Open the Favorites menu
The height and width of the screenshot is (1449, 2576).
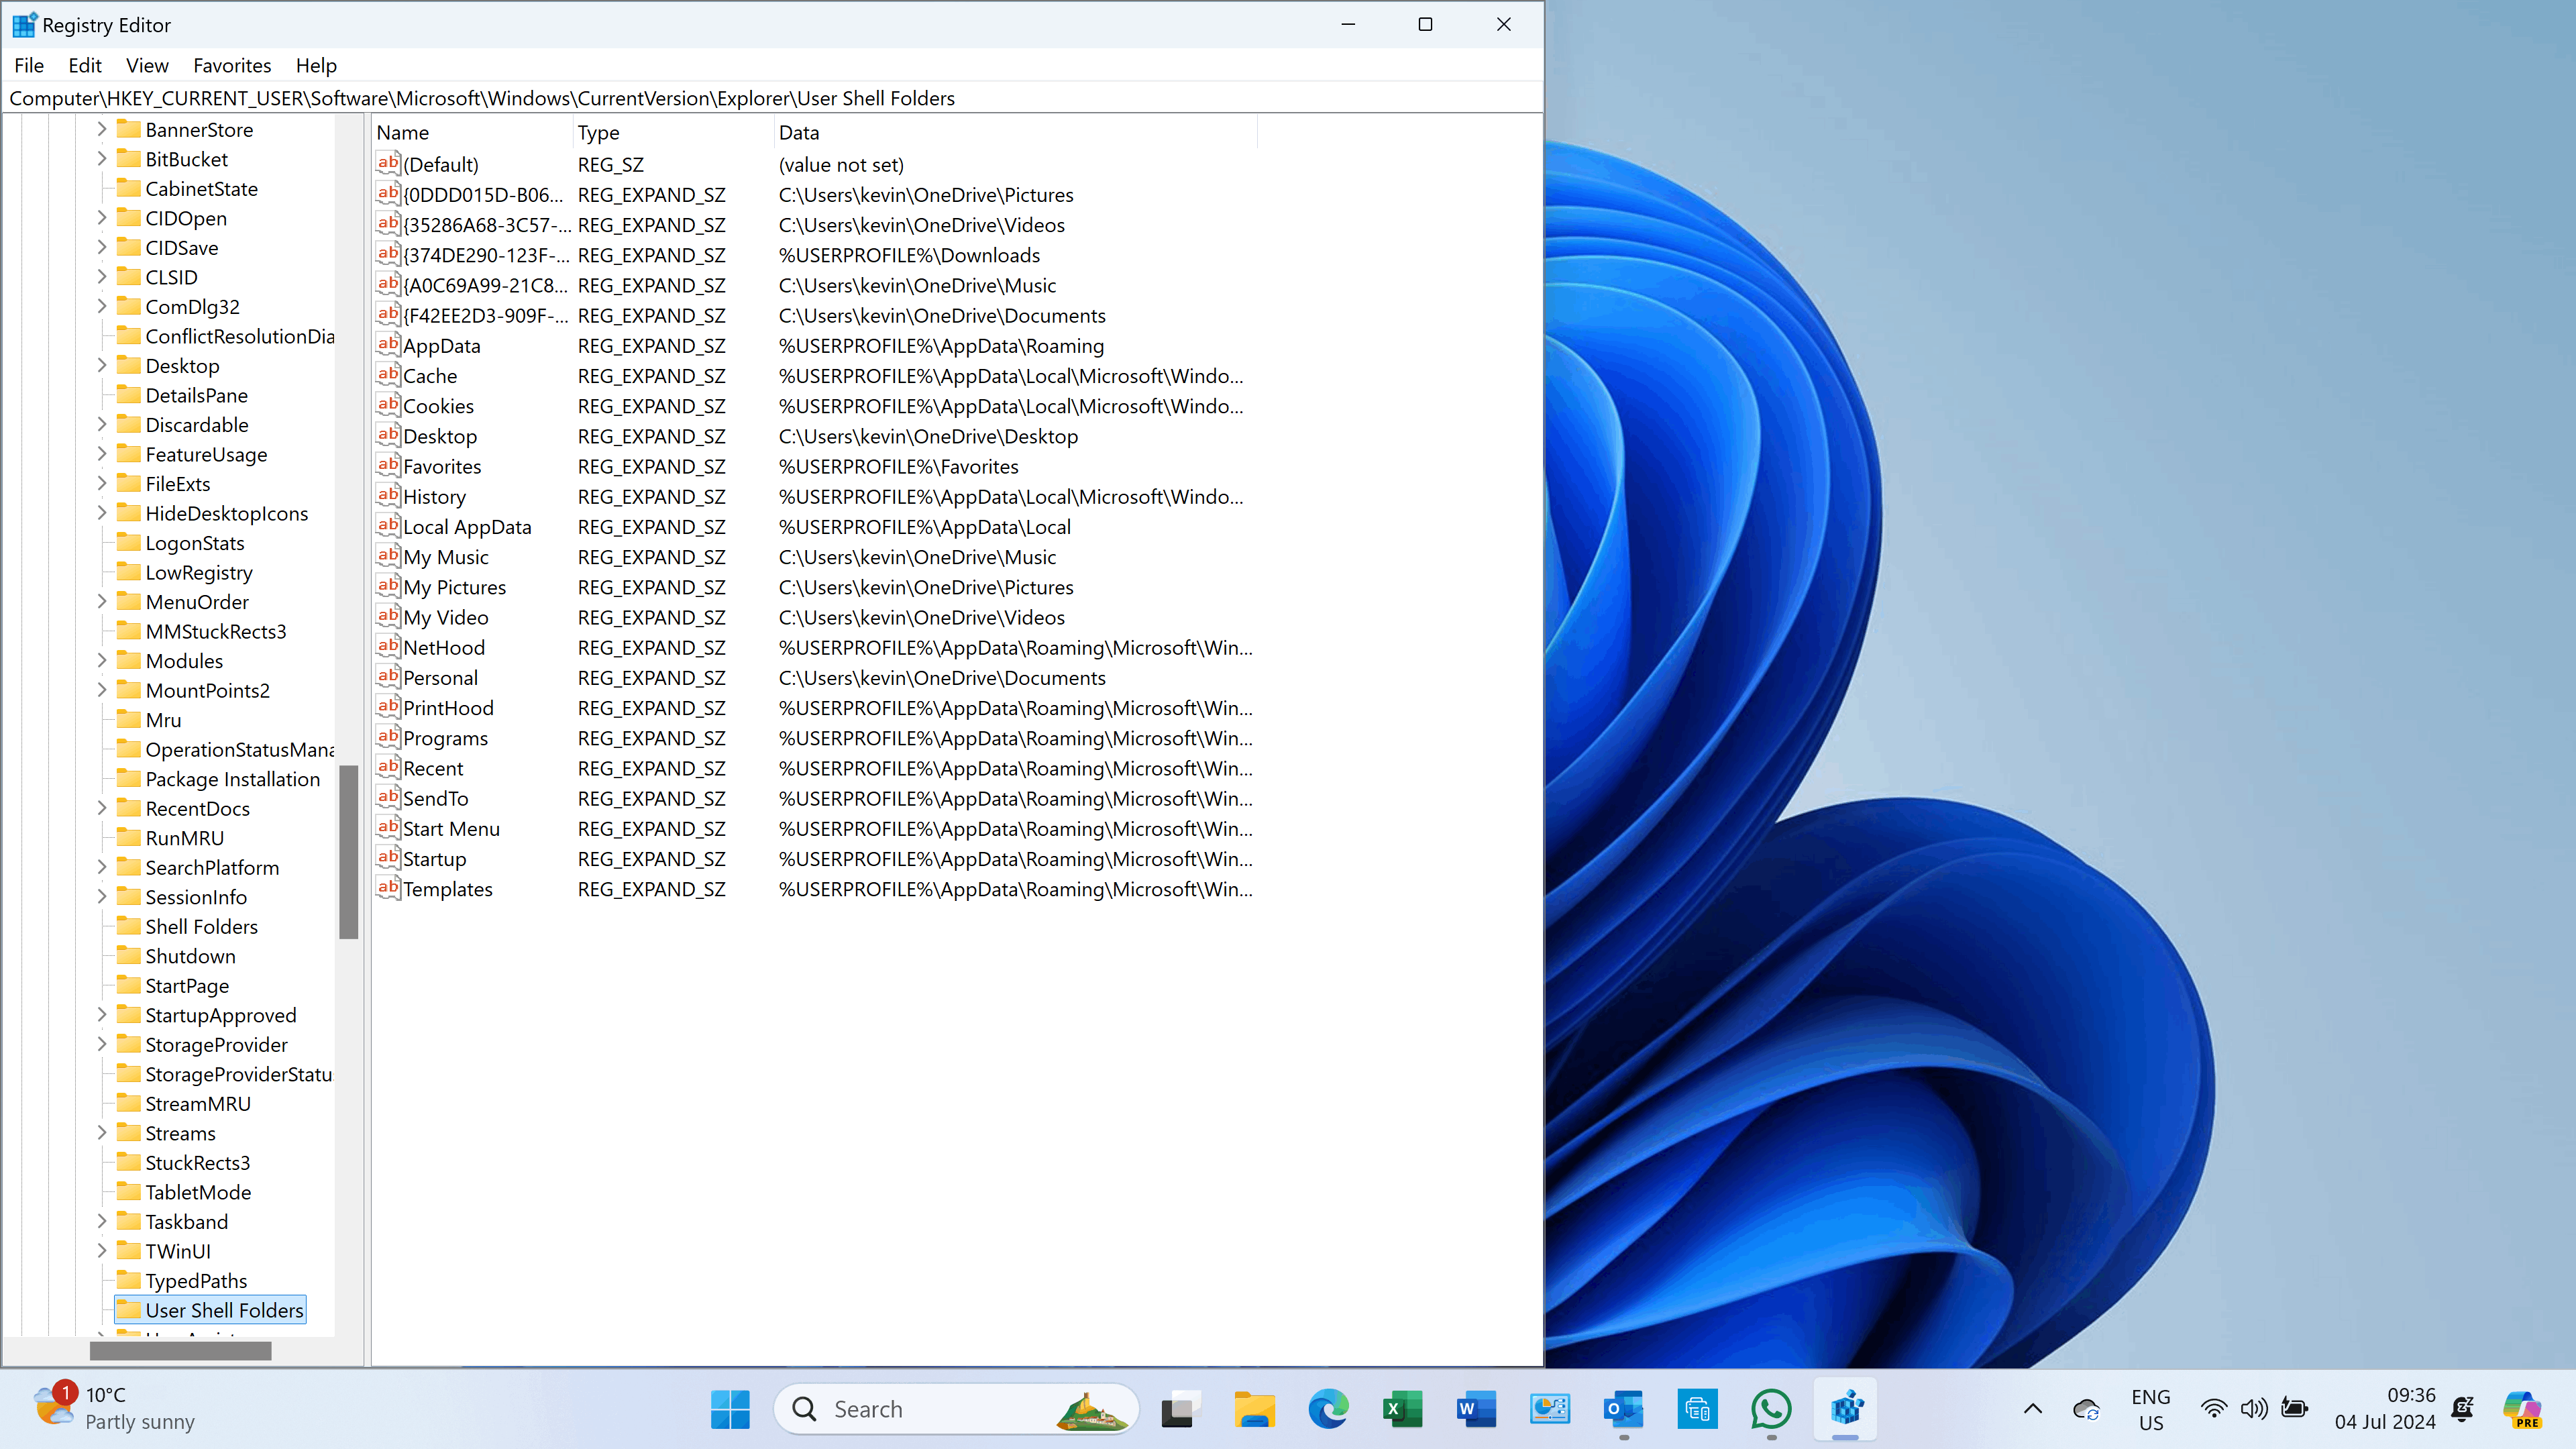coord(232,65)
